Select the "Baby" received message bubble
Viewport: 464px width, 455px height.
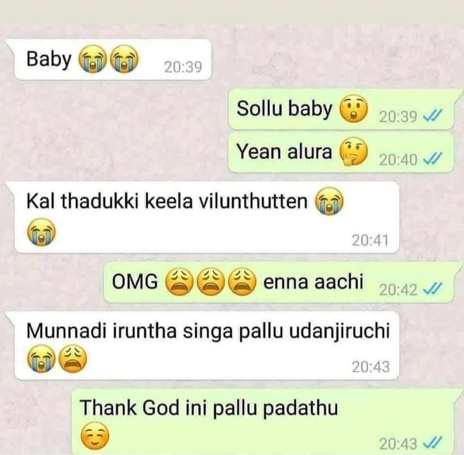(x=113, y=59)
